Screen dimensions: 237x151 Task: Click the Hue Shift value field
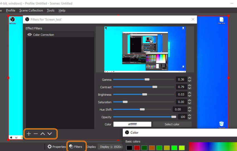[x=180, y=109]
